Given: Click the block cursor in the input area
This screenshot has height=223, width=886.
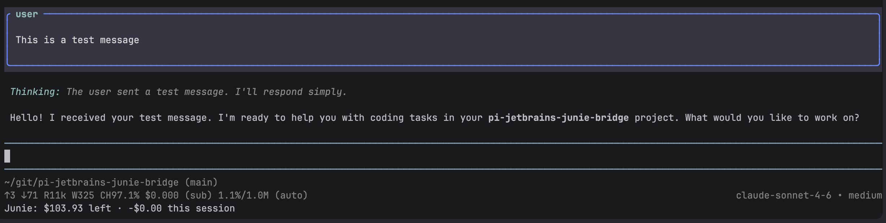Looking at the screenshot, I should pos(7,156).
